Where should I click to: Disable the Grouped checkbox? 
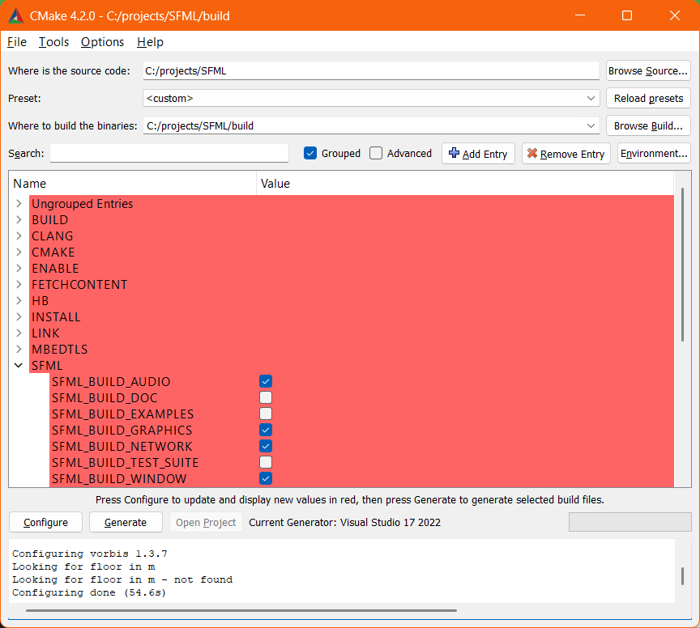pos(309,153)
